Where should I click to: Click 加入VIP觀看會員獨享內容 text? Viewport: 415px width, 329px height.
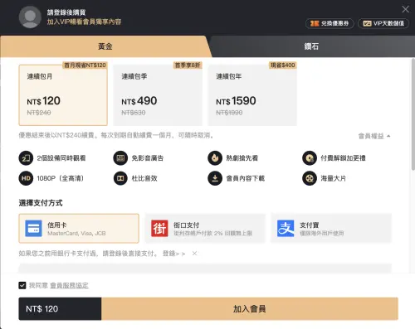(84, 22)
